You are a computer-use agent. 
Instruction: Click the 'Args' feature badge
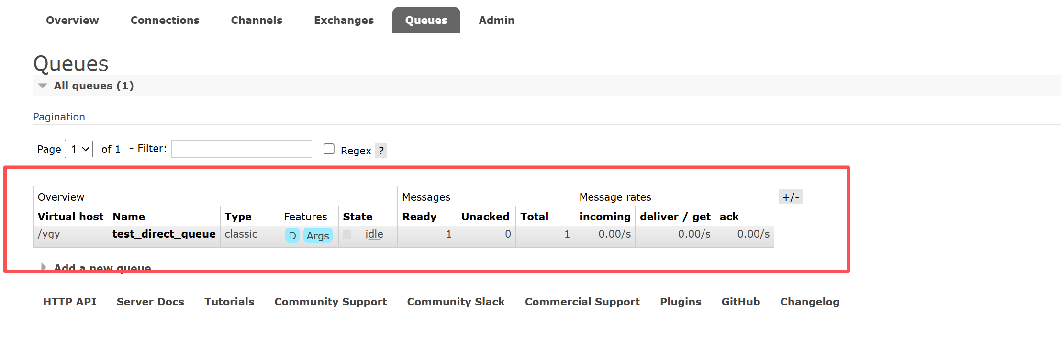tap(318, 235)
